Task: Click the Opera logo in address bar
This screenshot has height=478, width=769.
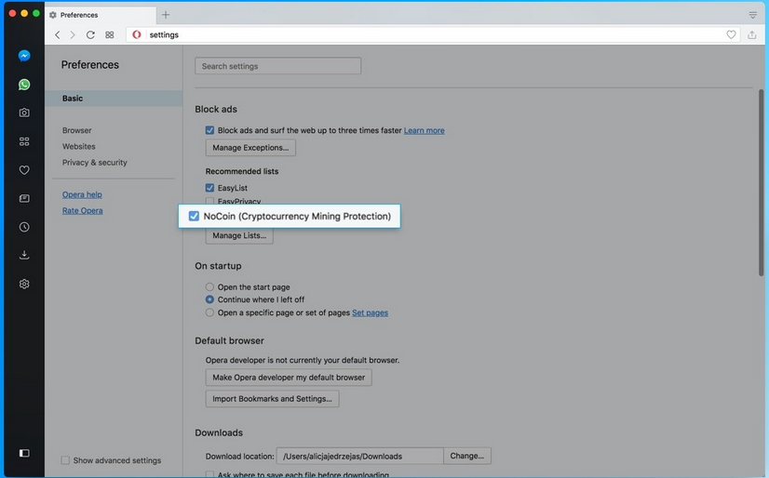Action: pos(137,34)
